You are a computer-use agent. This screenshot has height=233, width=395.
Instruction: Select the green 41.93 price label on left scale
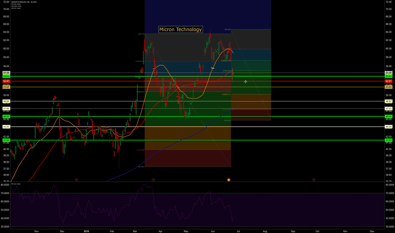(6, 140)
